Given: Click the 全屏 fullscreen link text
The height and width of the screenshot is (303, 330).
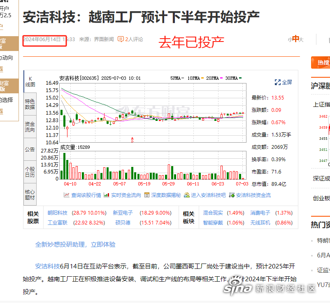Looking at the screenshot, I should point(287,82).
